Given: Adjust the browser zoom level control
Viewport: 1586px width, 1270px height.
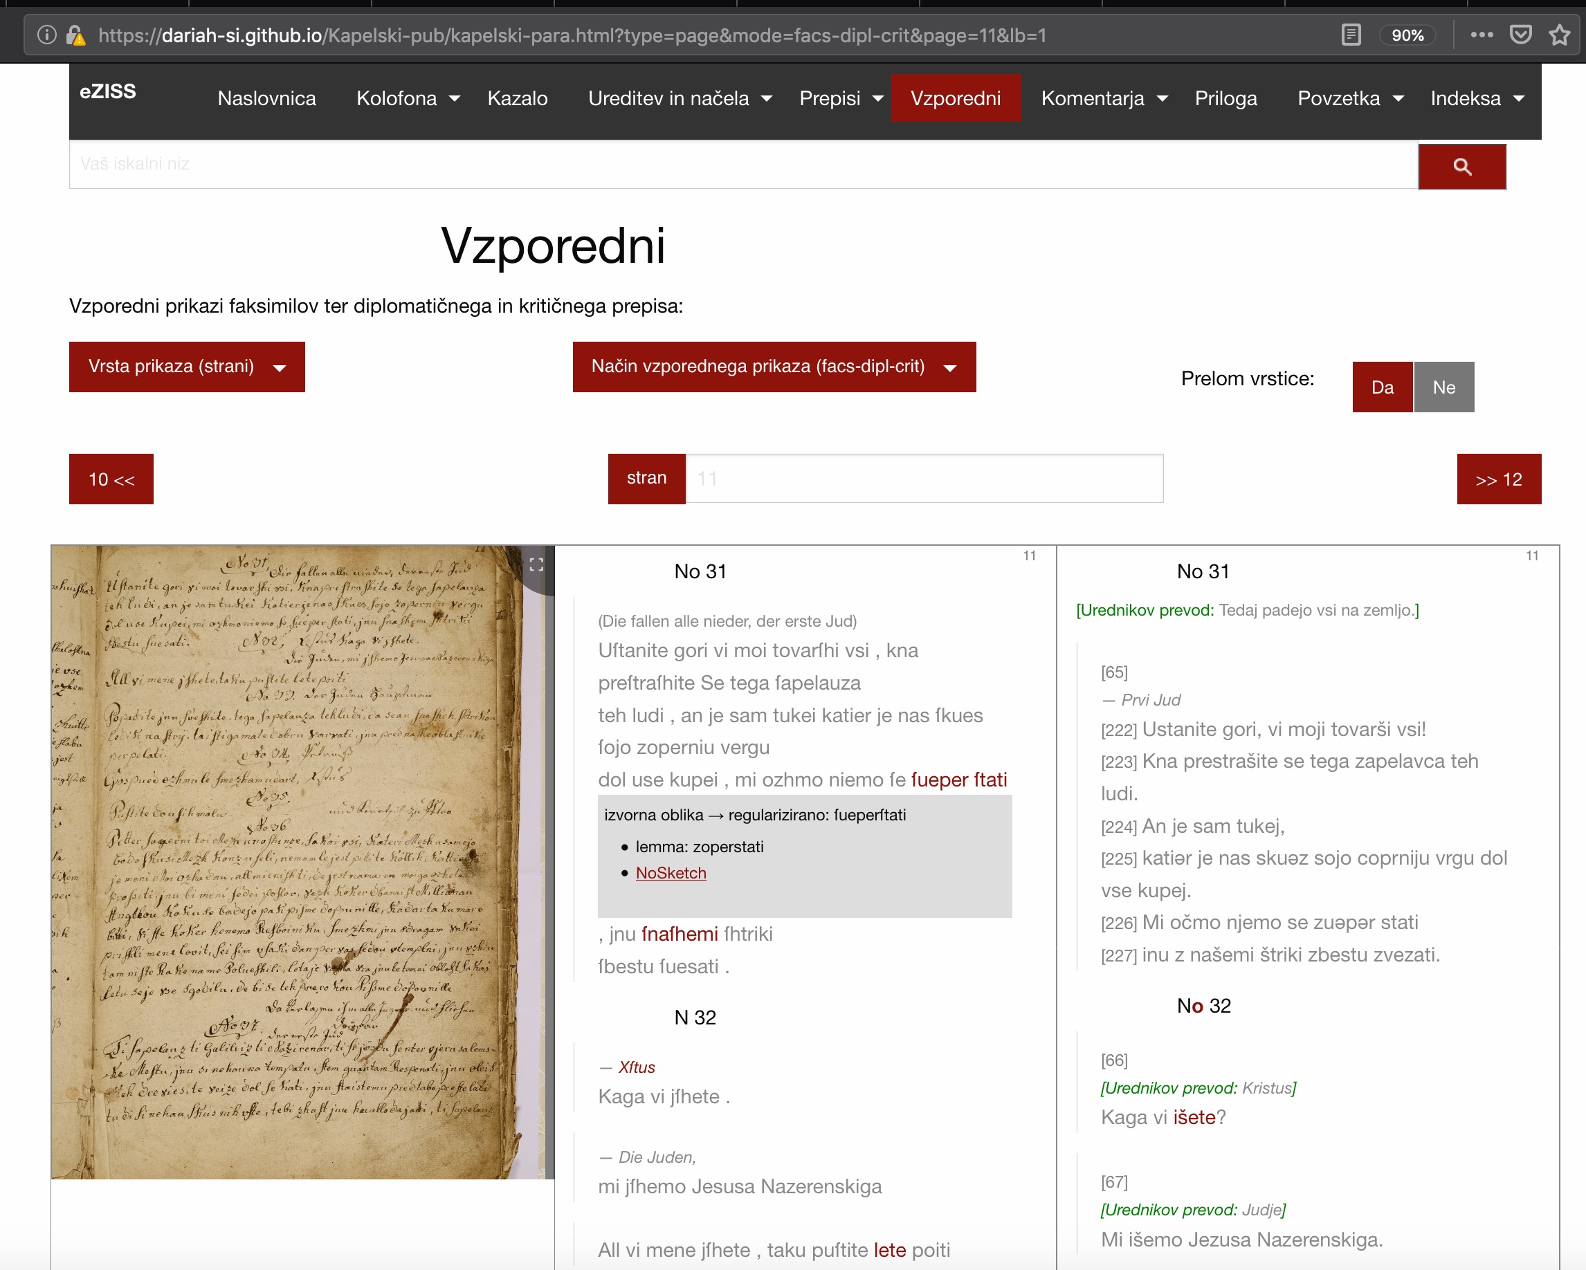Looking at the screenshot, I should (x=1407, y=35).
